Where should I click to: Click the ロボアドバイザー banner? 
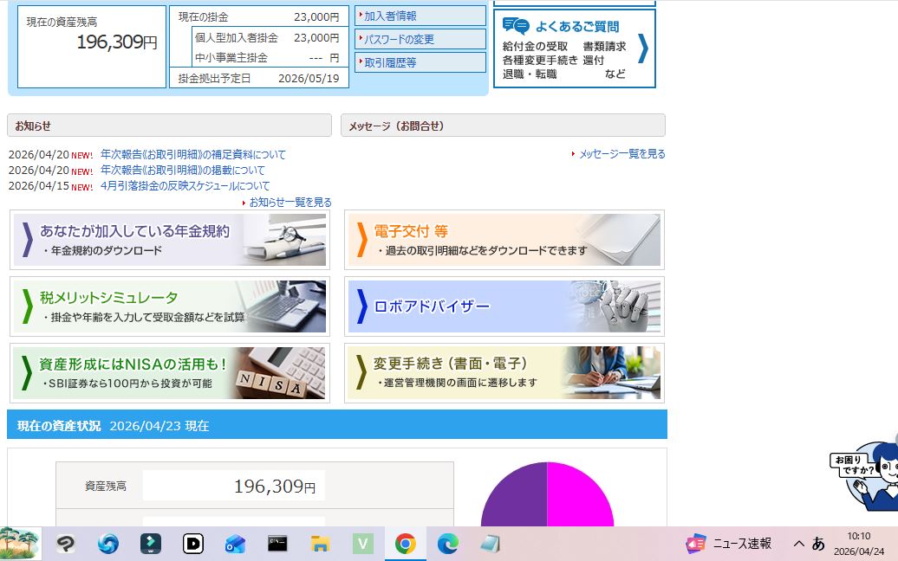pyautogui.click(x=504, y=306)
